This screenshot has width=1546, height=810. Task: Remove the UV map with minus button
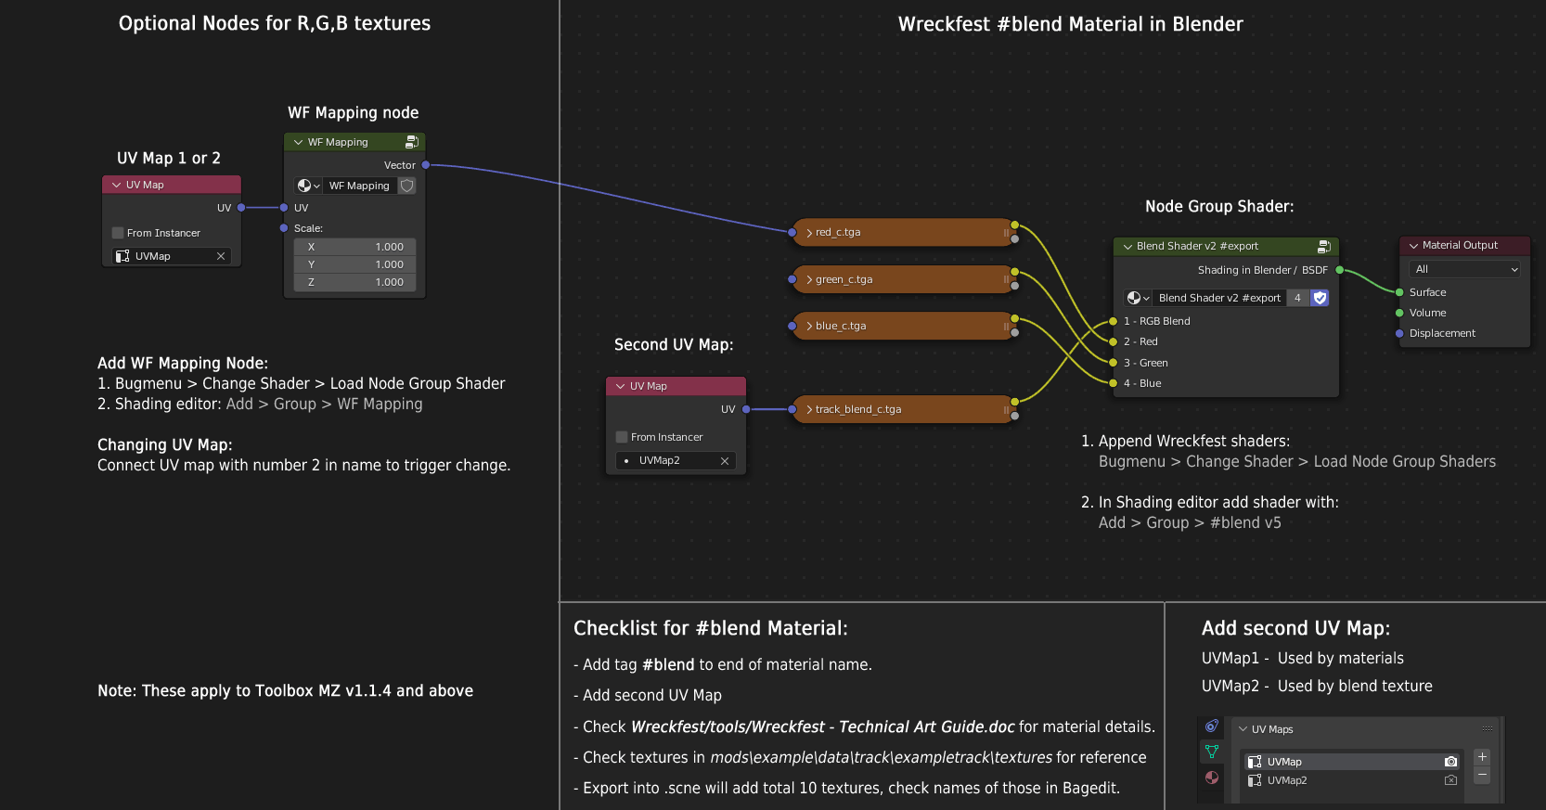pyautogui.click(x=1482, y=775)
